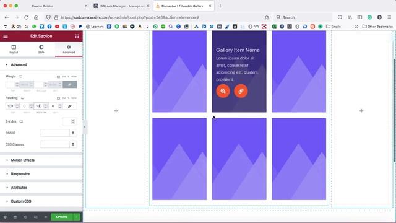396x223 pixels.
Task: Select the bottom-middle gallery image
Action: (239, 159)
